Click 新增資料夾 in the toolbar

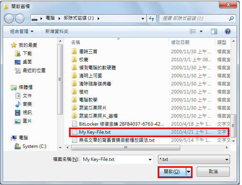point(57,31)
